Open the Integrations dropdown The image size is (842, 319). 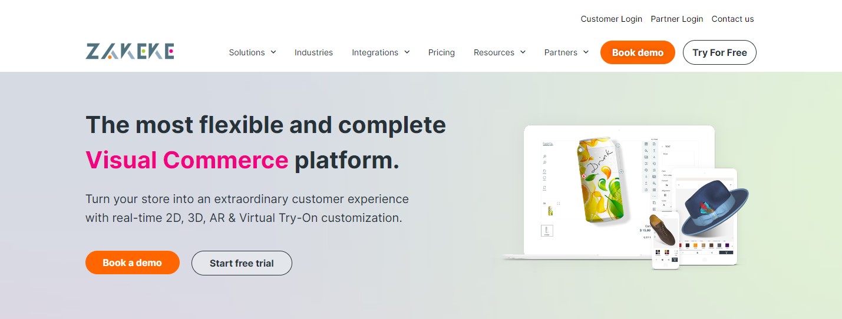point(381,52)
